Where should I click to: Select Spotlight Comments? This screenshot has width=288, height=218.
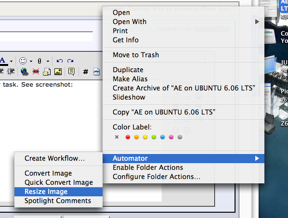pos(58,201)
